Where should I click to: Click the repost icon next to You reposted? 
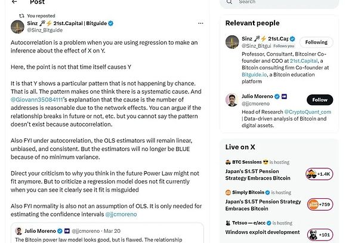click(x=22, y=16)
